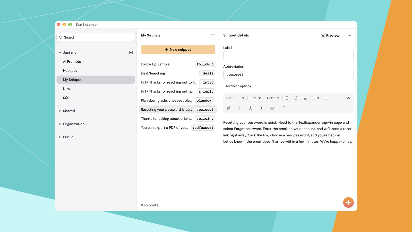The height and width of the screenshot is (232, 412).
Task: Open the text alignment dropdown
Action: [316, 98]
